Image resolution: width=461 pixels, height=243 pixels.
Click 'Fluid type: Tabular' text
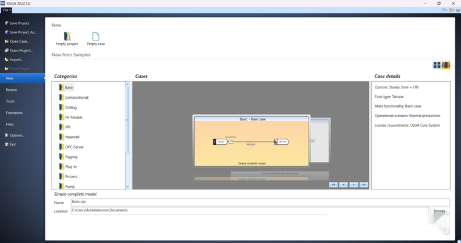pyautogui.click(x=389, y=97)
